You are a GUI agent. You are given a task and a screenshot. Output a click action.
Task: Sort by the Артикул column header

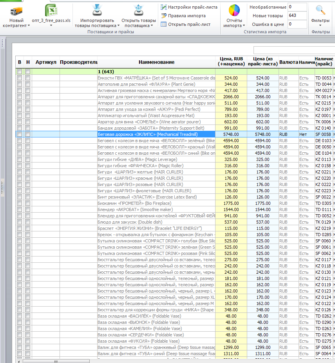pos(46,62)
